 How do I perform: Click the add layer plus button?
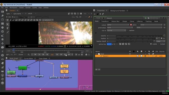pos(96,69)
